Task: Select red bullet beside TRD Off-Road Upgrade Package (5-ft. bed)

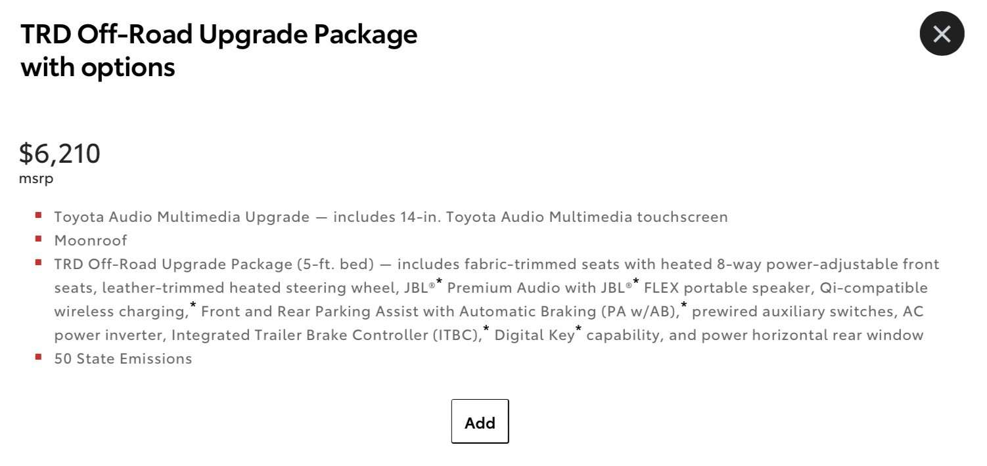Action: click(39, 262)
